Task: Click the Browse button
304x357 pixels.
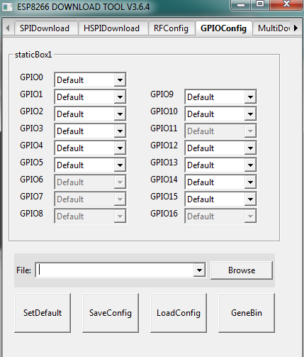Action: coord(242,270)
